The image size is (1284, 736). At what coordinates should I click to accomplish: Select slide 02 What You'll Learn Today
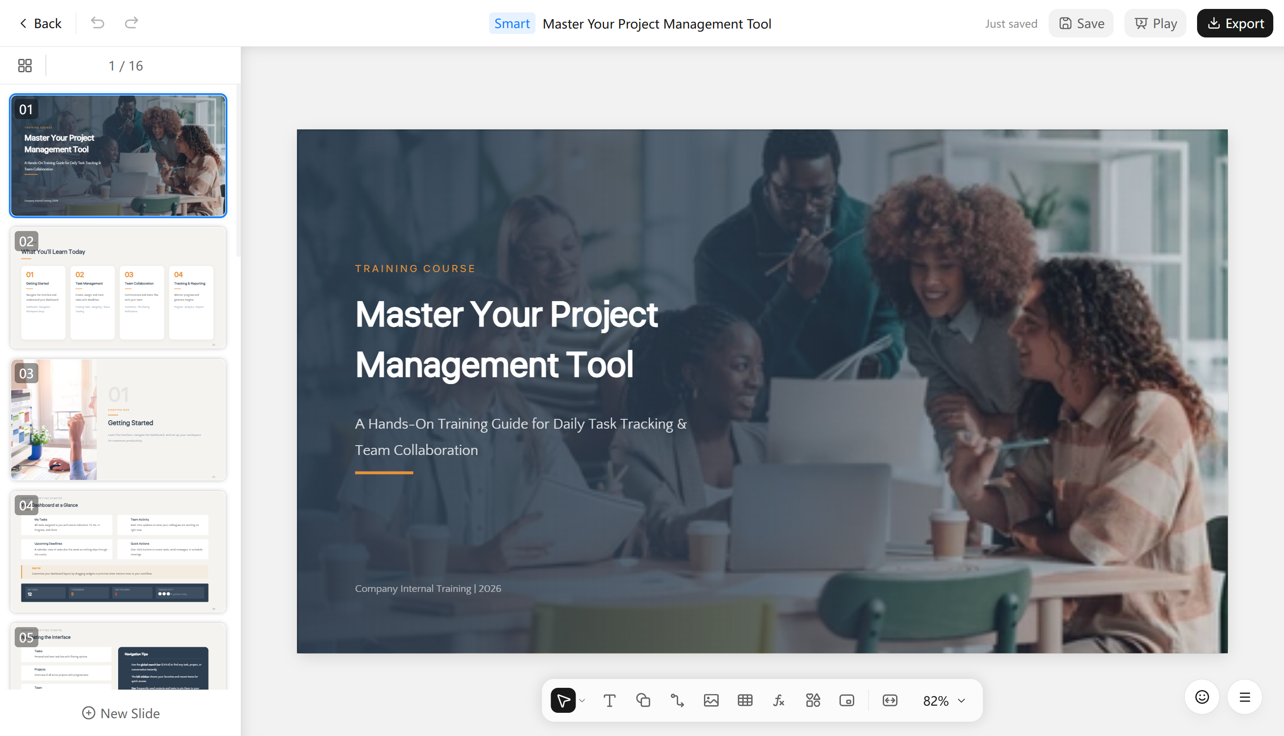[x=118, y=288]
